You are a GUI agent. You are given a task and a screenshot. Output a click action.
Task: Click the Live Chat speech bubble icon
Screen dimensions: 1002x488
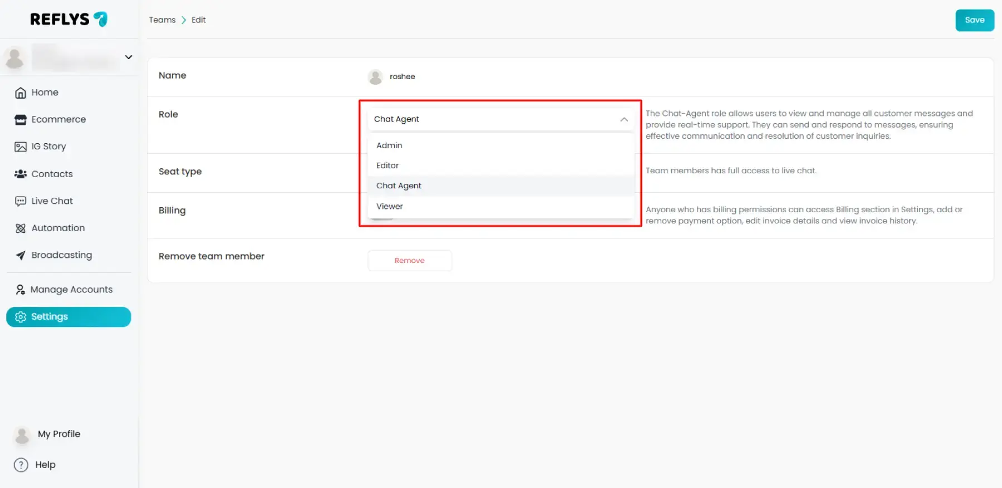[21, 201]
